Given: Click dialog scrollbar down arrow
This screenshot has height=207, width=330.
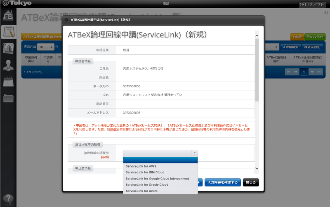Looking at the screenshot, I should (257, 168).
